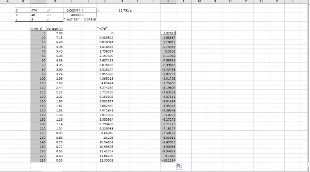Screen dimensions: 310x172
Task: Click the cell with 48 resistance
Action: point(38,15)
